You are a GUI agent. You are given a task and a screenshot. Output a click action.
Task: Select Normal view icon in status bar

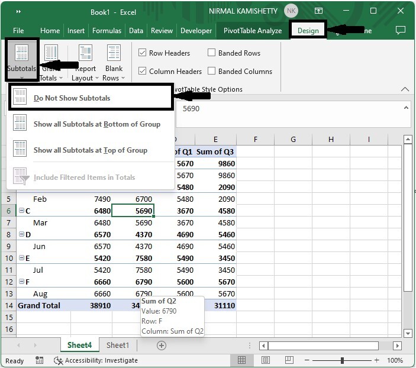click(242, 360)
